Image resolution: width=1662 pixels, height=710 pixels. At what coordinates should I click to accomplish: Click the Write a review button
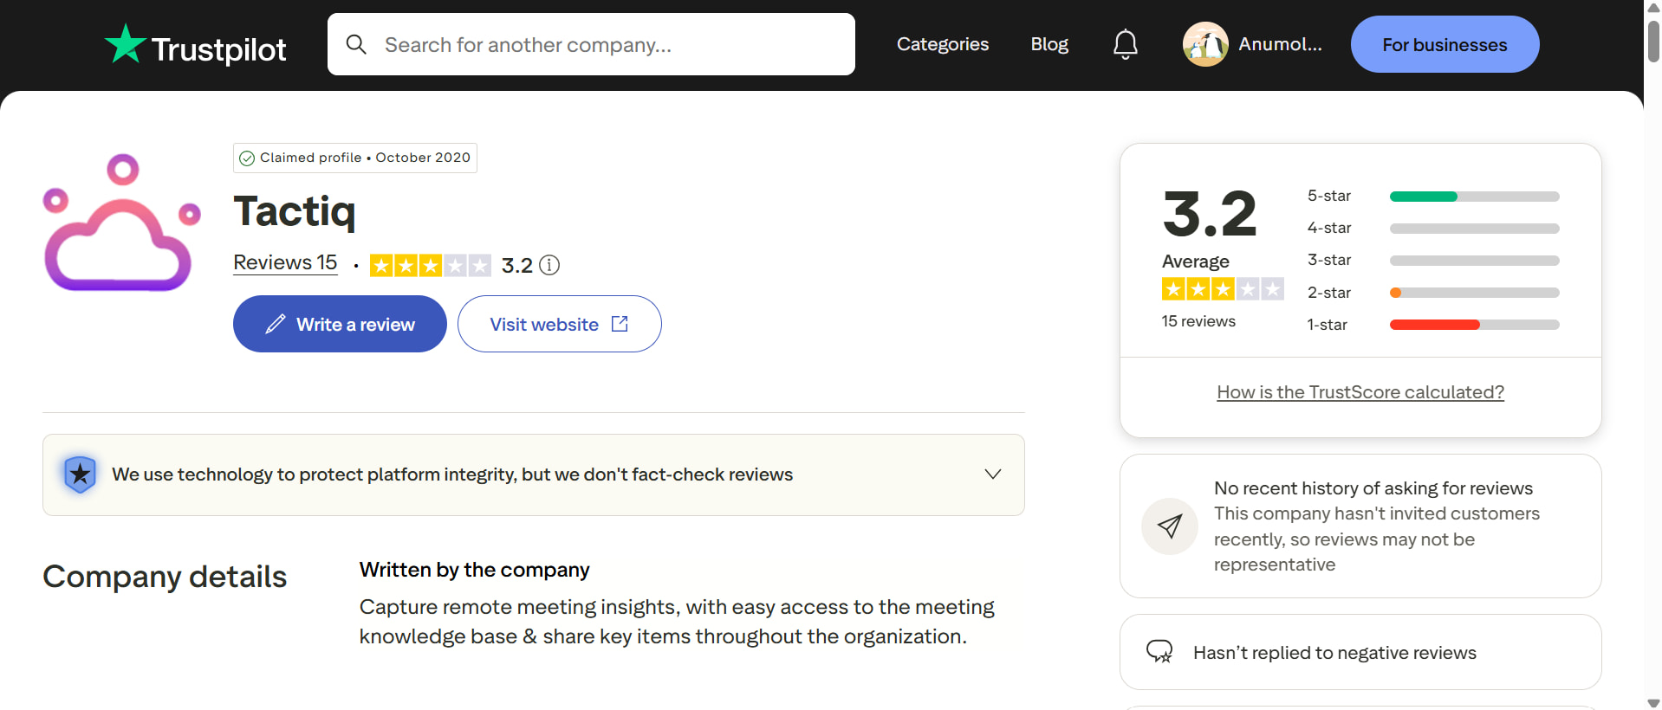(x=340, y=324)
